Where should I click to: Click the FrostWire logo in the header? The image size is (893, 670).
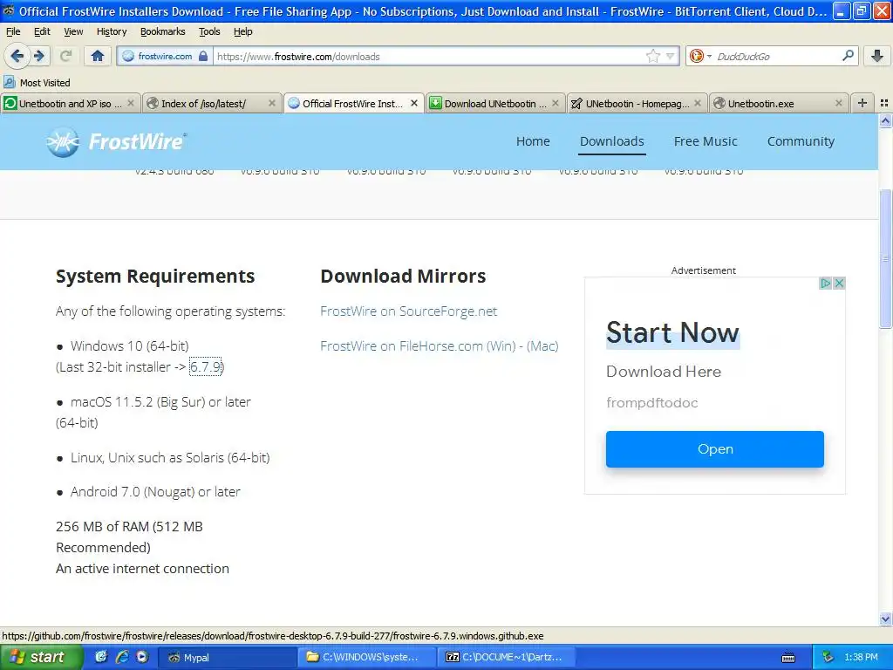116,141
